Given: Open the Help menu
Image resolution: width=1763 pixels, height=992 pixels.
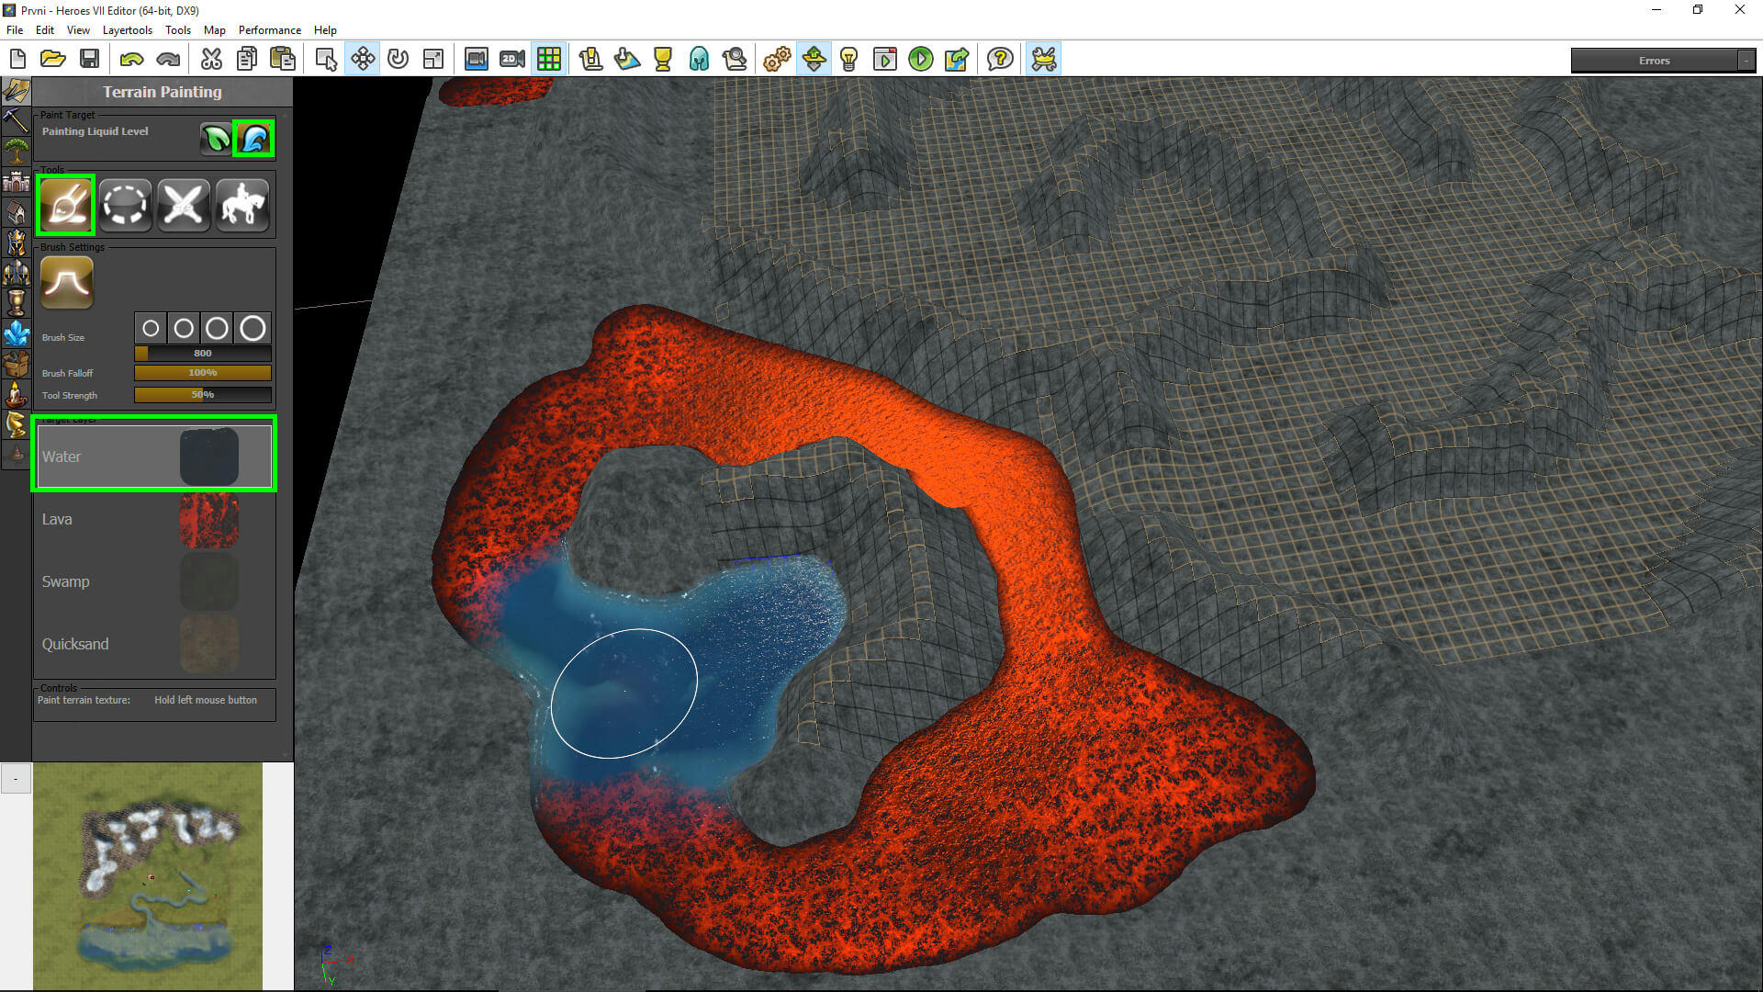Looking at the screenshot, I should (x=325, y=30).
